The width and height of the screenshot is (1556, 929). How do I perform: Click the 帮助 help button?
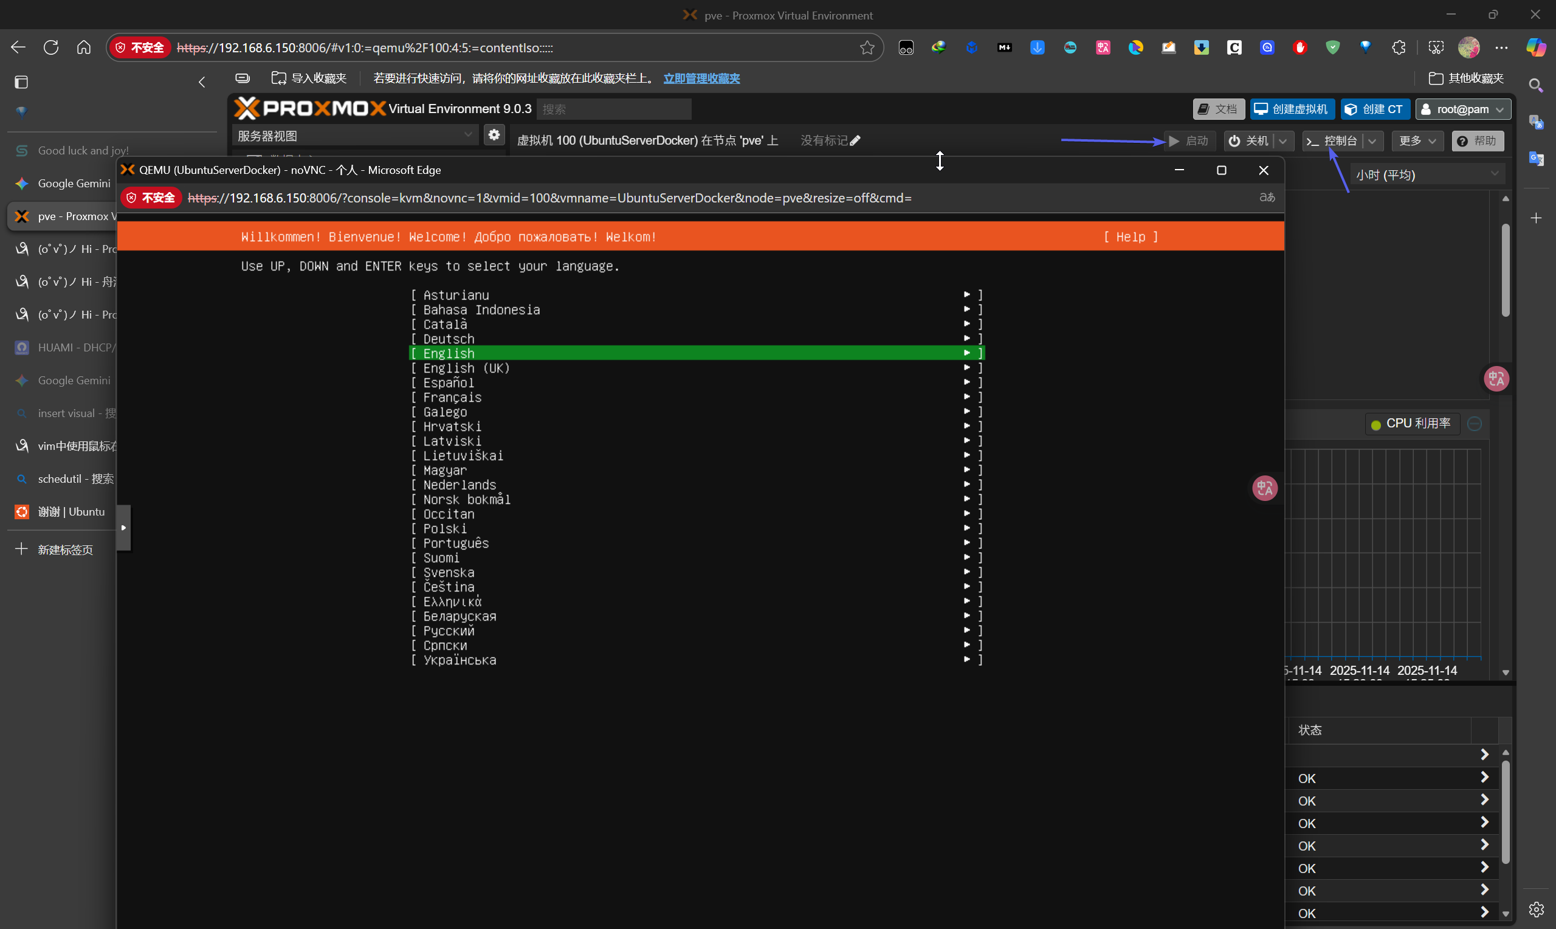click(x=1476, y=141)
